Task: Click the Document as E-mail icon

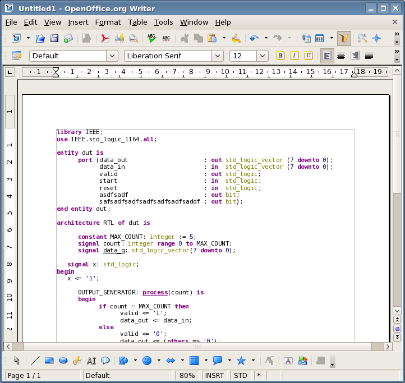Action: [68, 38]
